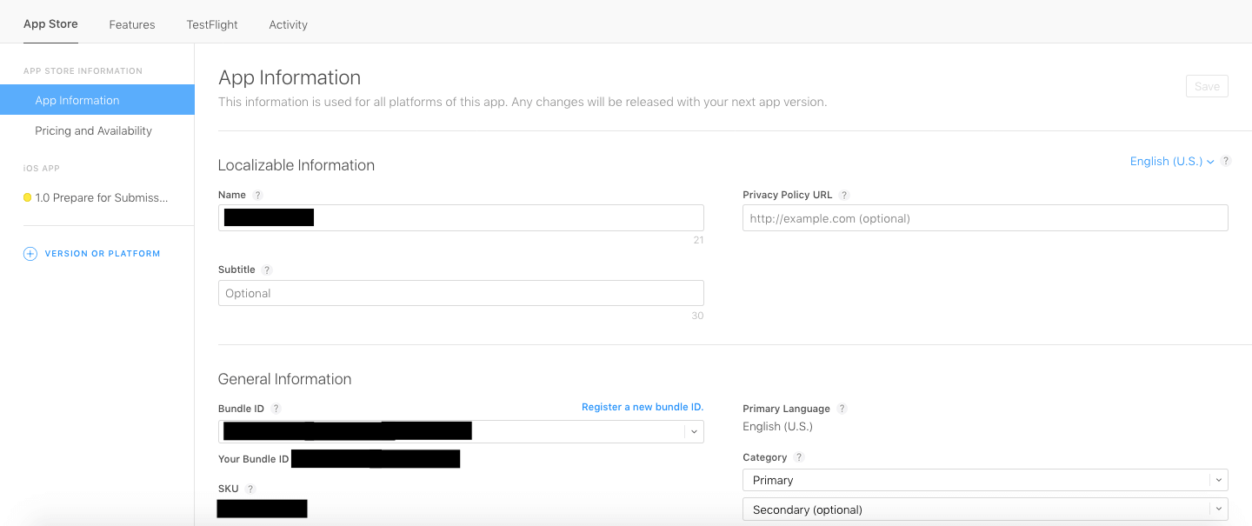Screen dimensions: 1252x526
Task: Click the General Information section heading
Action: (x=284, y=379)
